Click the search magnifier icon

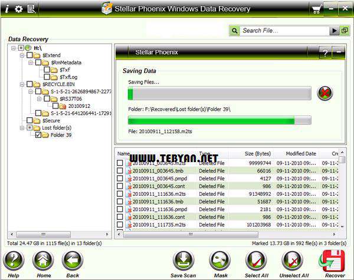(x=235, y=31)
